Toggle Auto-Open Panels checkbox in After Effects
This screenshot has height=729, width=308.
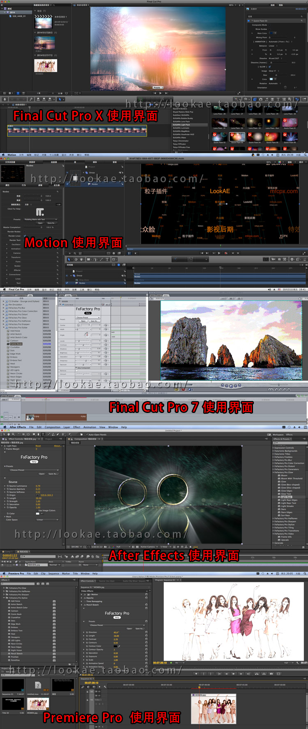point(87,434)
